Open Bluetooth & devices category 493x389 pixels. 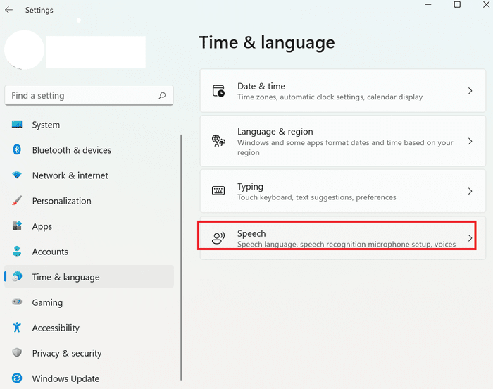(89, 150)
